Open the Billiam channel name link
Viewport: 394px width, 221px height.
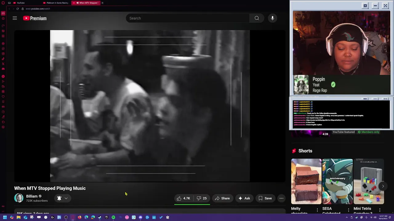pyautogui.click(x=32, y=196)
